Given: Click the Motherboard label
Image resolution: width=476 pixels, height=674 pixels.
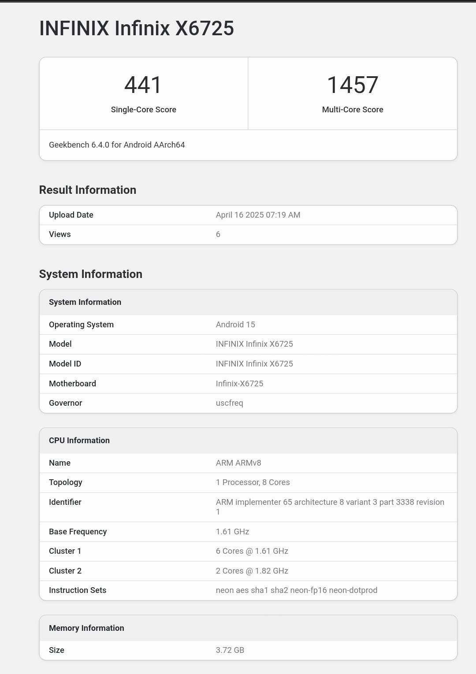Looking at the screenshot, I should (72, 384).
